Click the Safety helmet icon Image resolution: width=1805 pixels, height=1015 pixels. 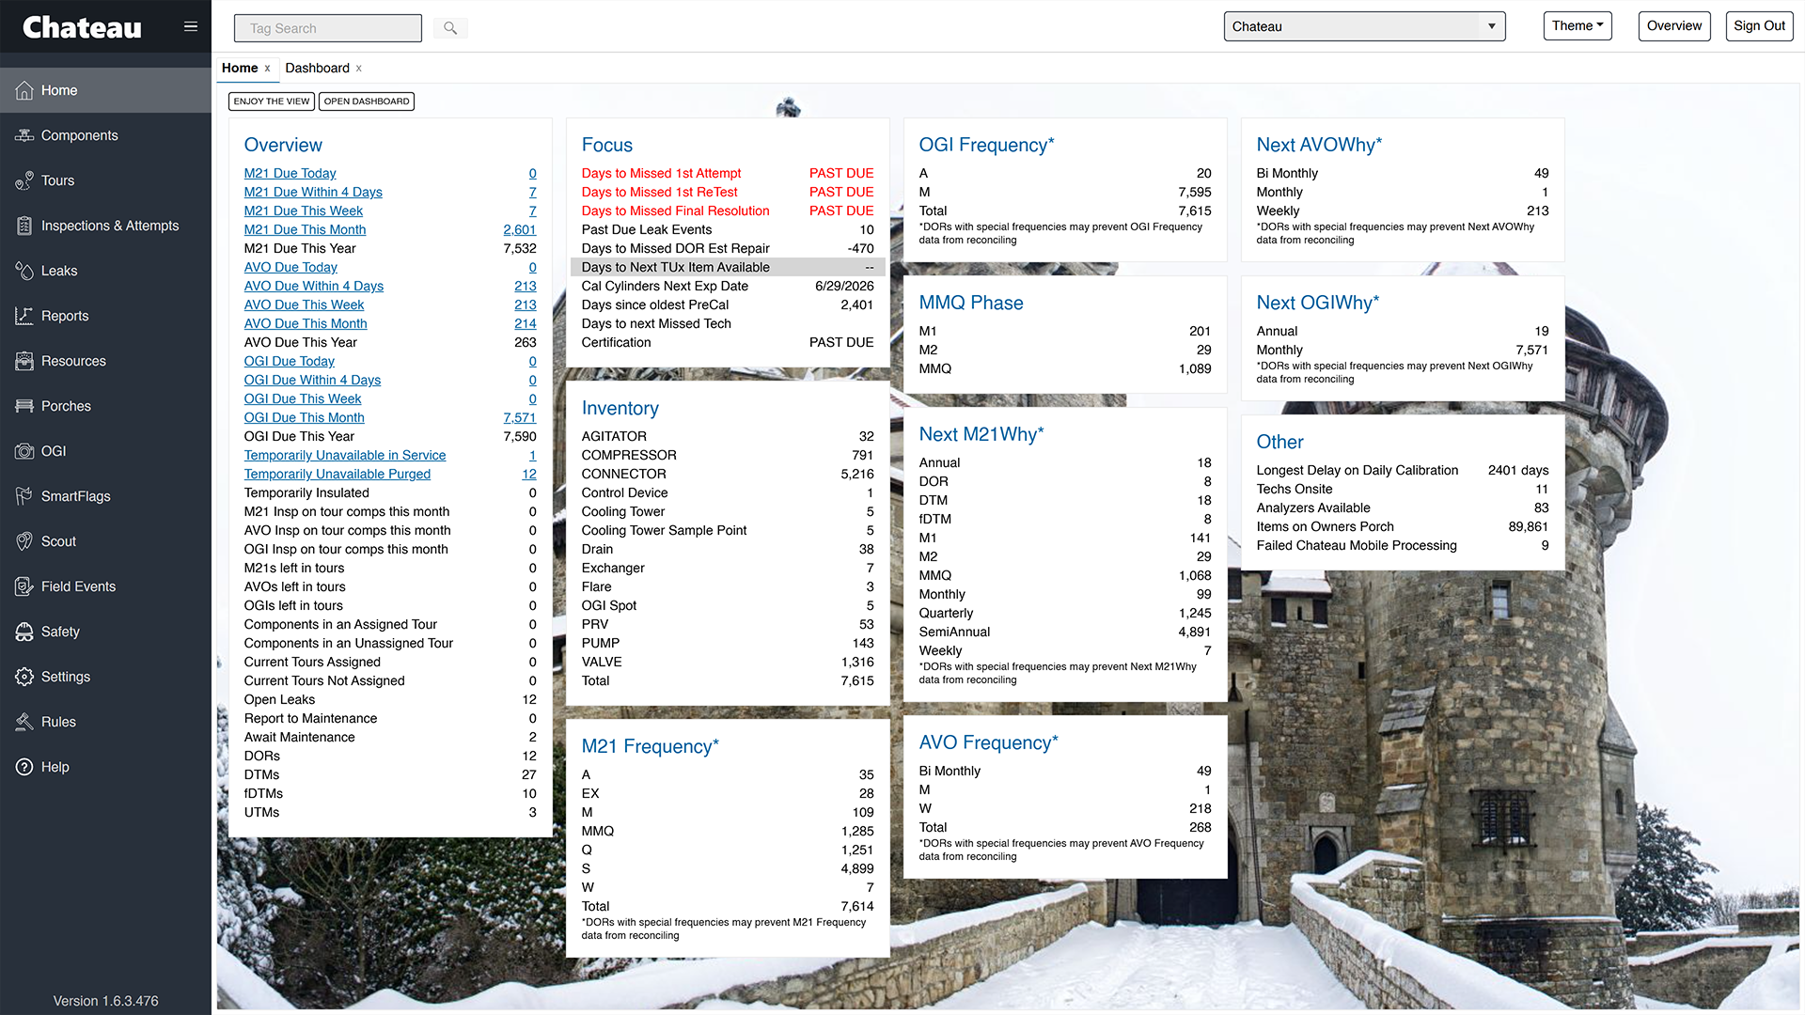(24, 632)
